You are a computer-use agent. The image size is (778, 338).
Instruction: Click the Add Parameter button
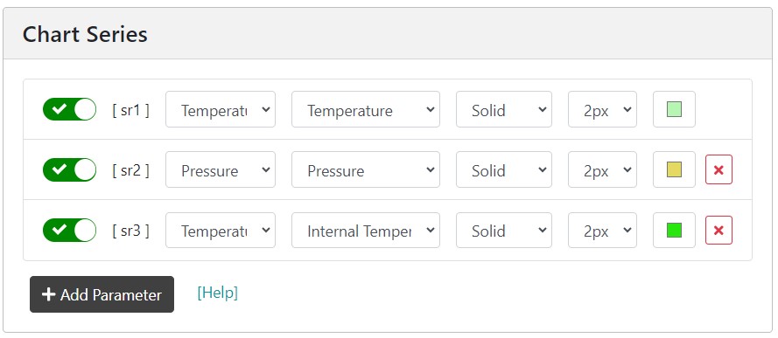point(102,294)
